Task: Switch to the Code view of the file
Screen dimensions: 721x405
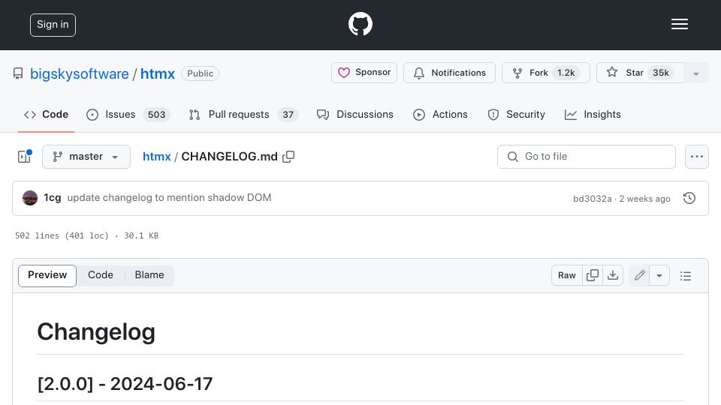Action: click(100, 275)
